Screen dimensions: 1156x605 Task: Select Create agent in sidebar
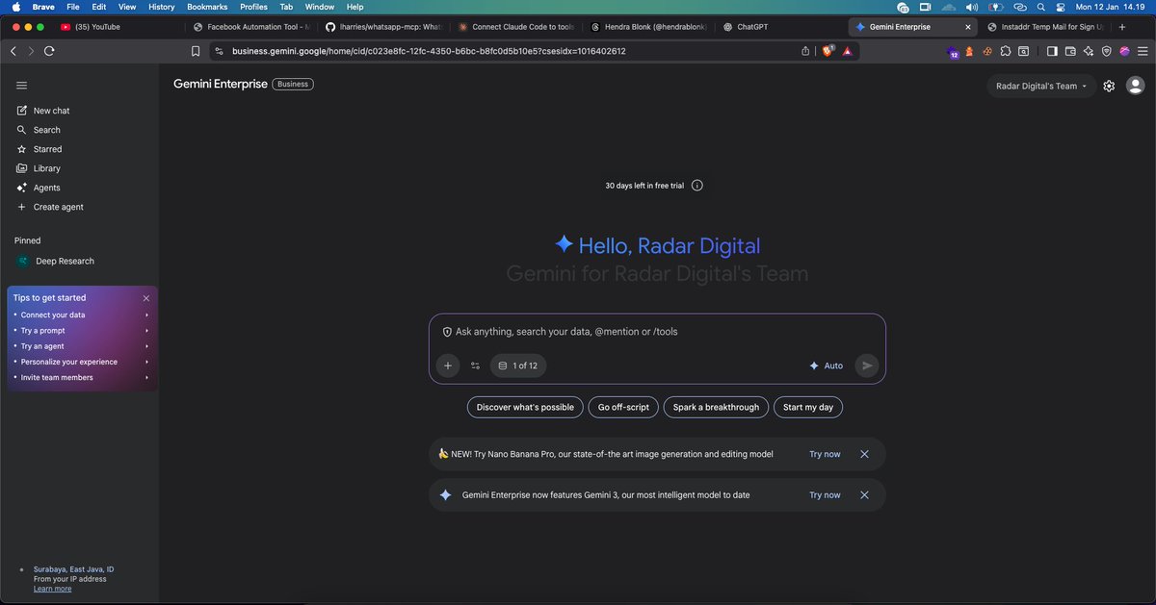click(x=50, y=207)
